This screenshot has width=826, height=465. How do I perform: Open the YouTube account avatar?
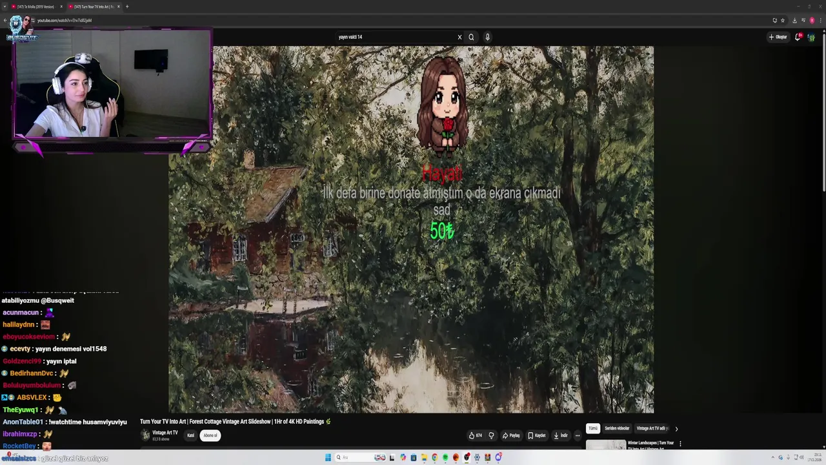(x=811, y=37)
